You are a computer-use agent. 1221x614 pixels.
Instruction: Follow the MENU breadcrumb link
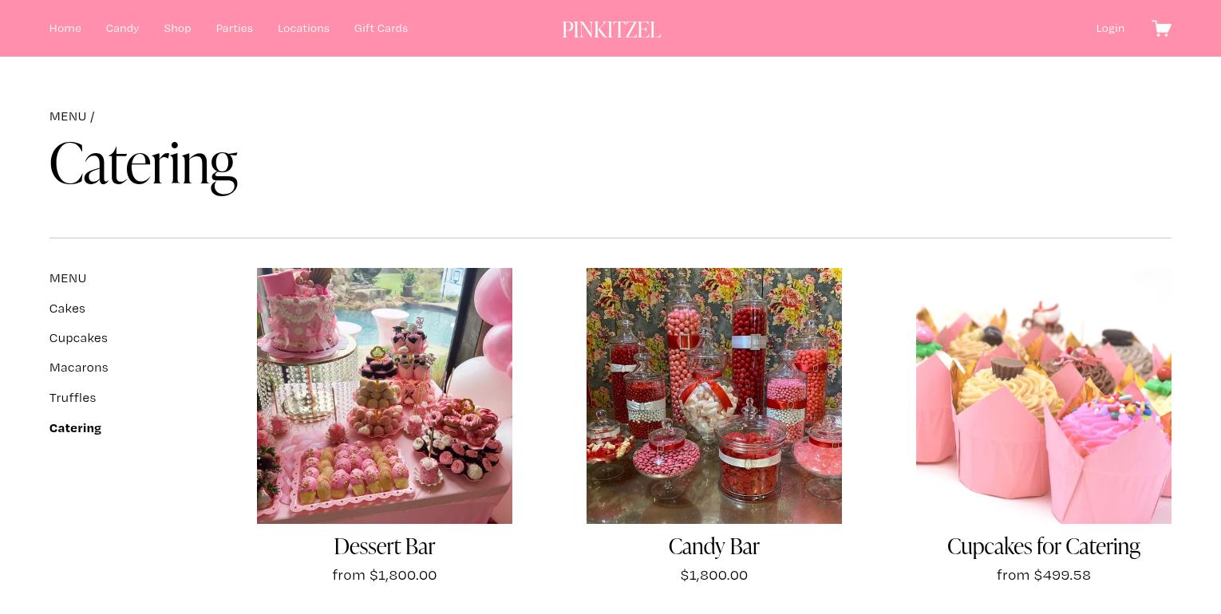point(68,116)
